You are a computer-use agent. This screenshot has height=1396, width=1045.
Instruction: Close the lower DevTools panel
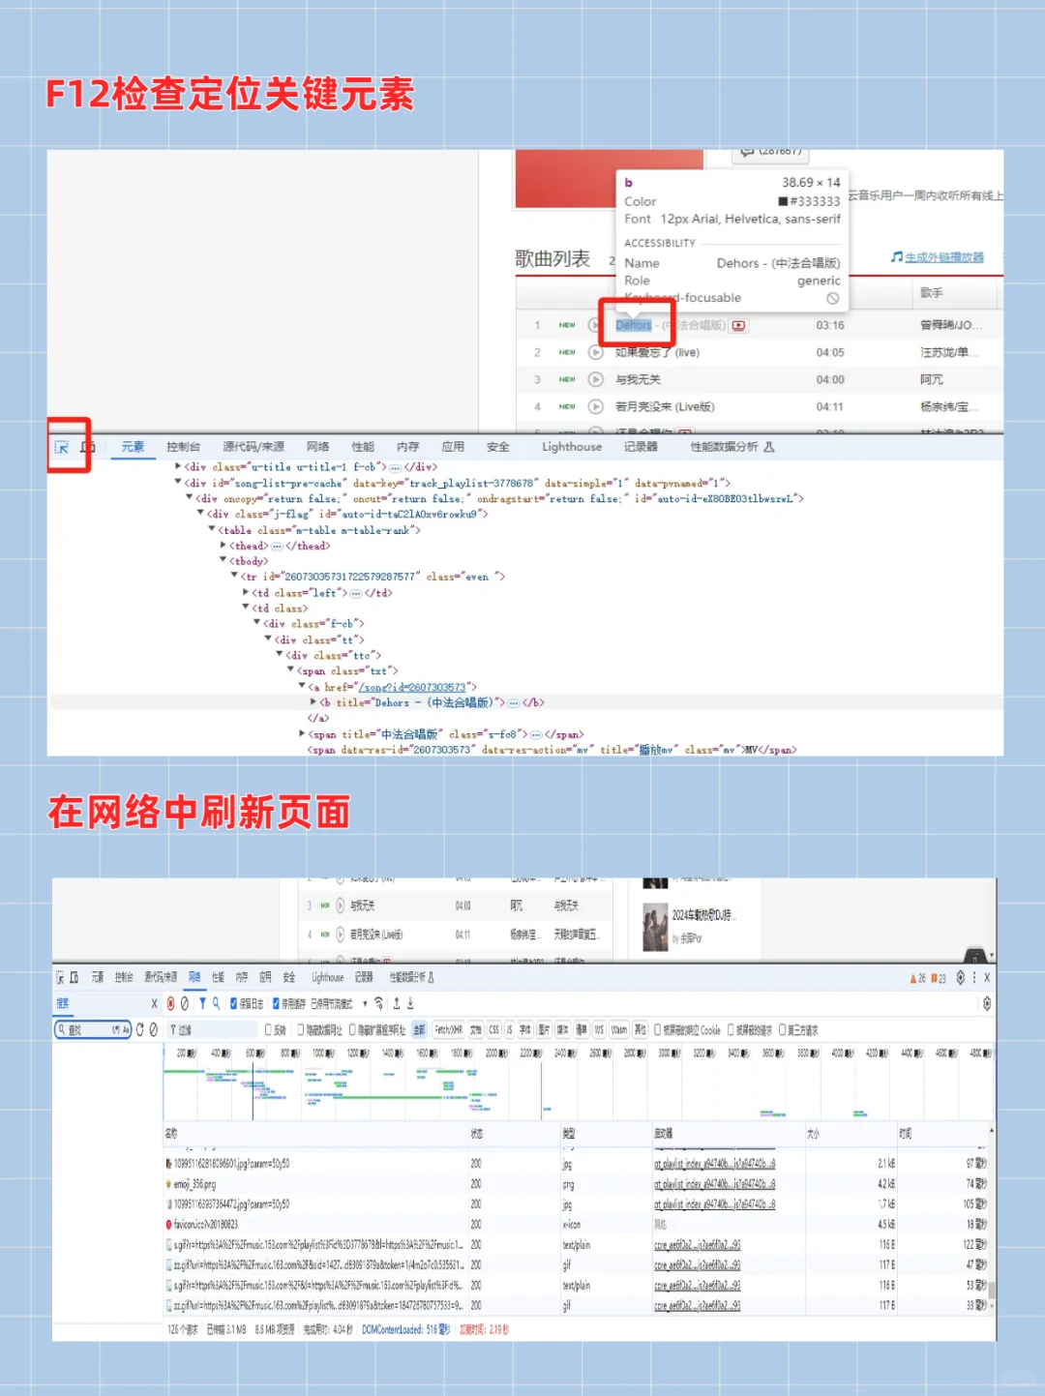987,977
